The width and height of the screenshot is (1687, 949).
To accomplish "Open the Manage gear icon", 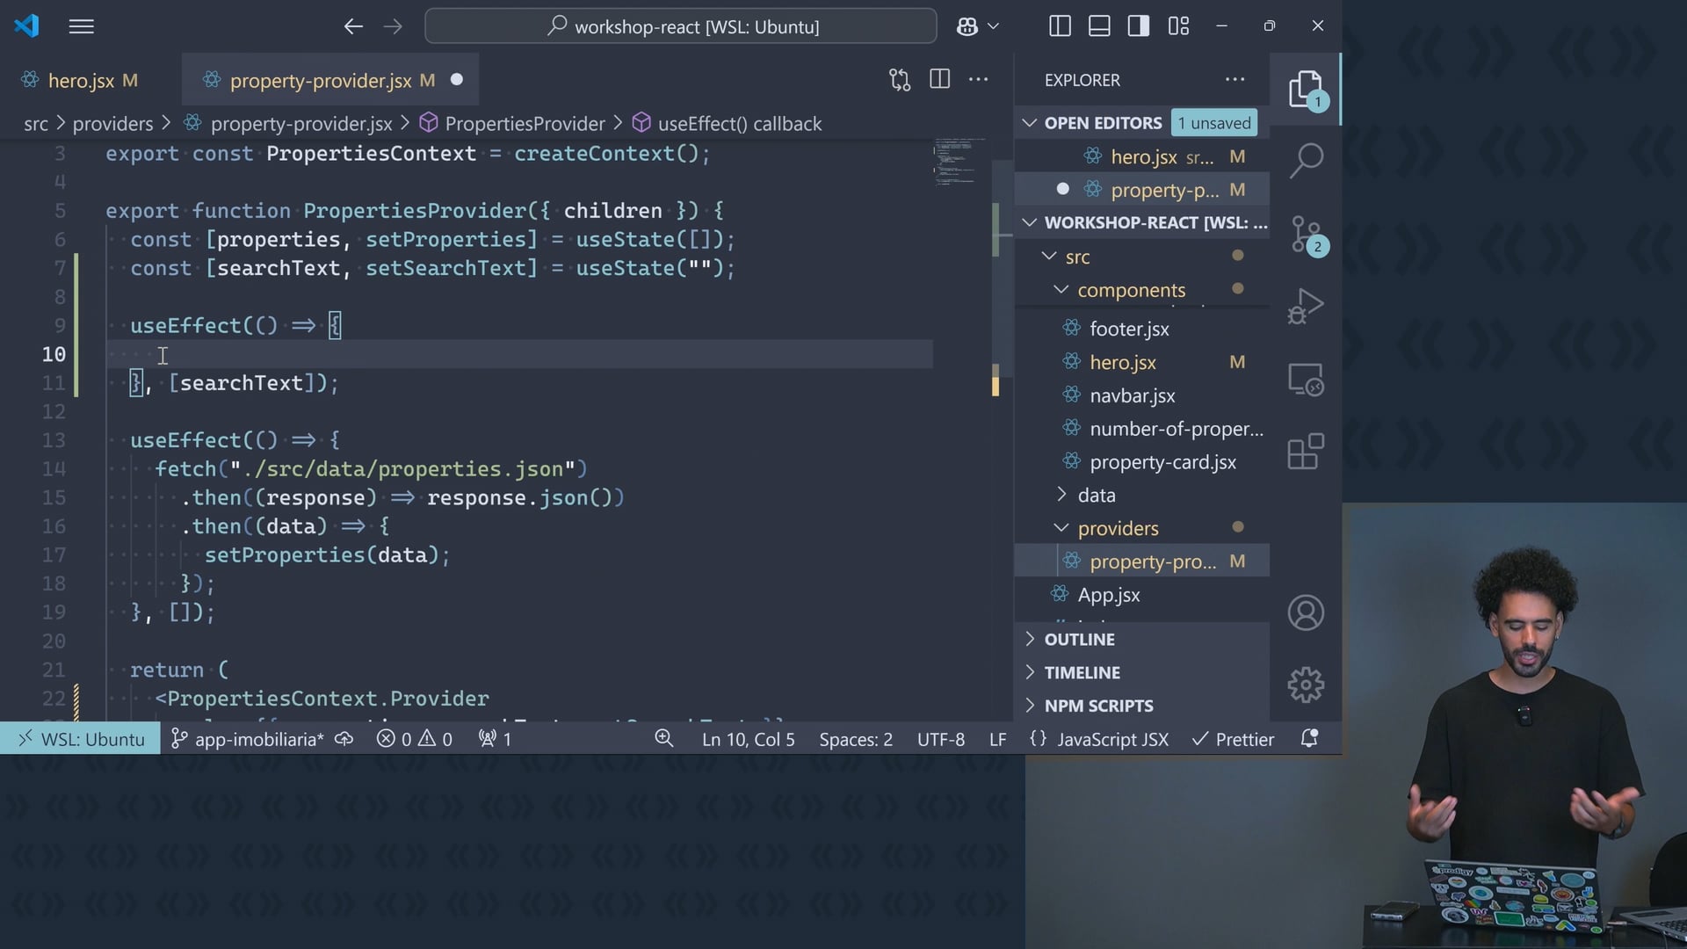I will [x=1306, y=685].
